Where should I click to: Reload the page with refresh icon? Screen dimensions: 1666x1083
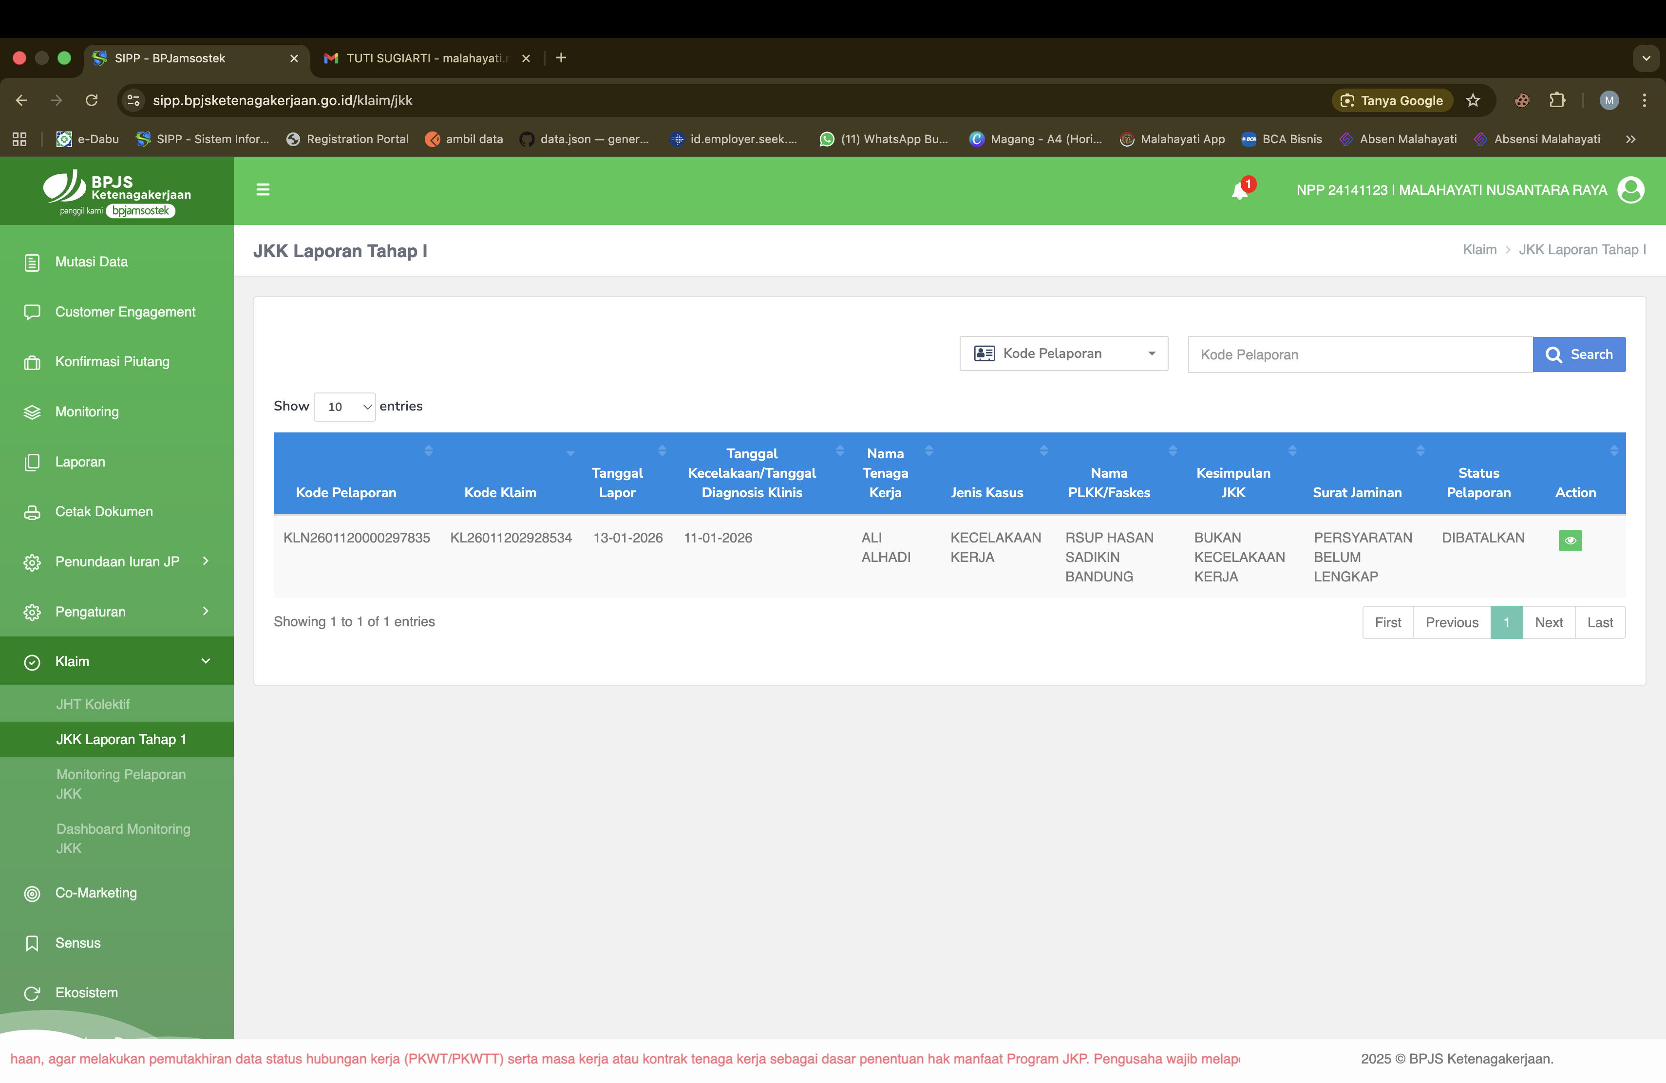tap(92, 100)
